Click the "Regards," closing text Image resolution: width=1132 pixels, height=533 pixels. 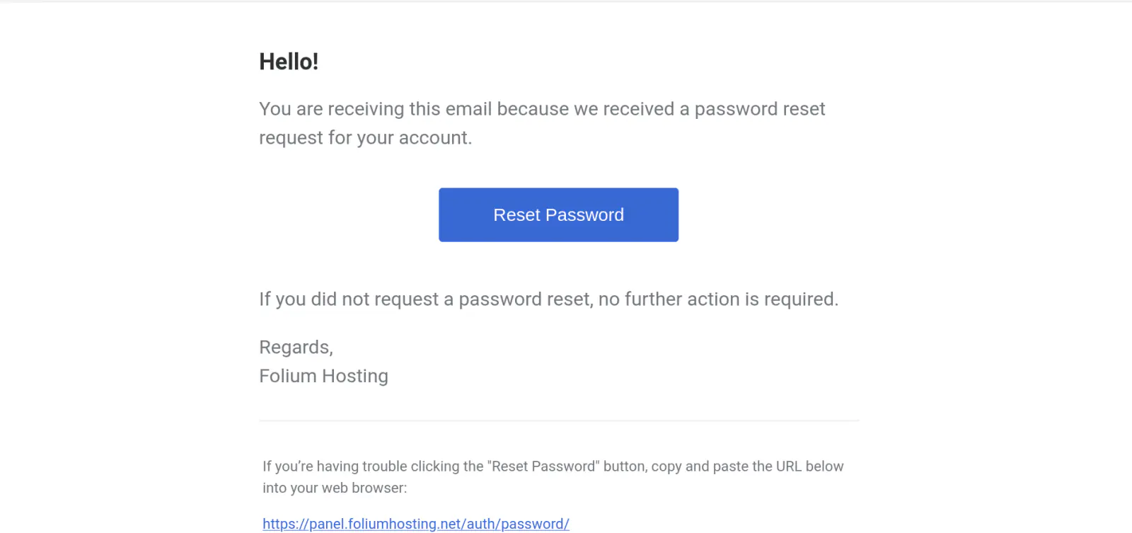pyautogui.click(x=296, y=348)
